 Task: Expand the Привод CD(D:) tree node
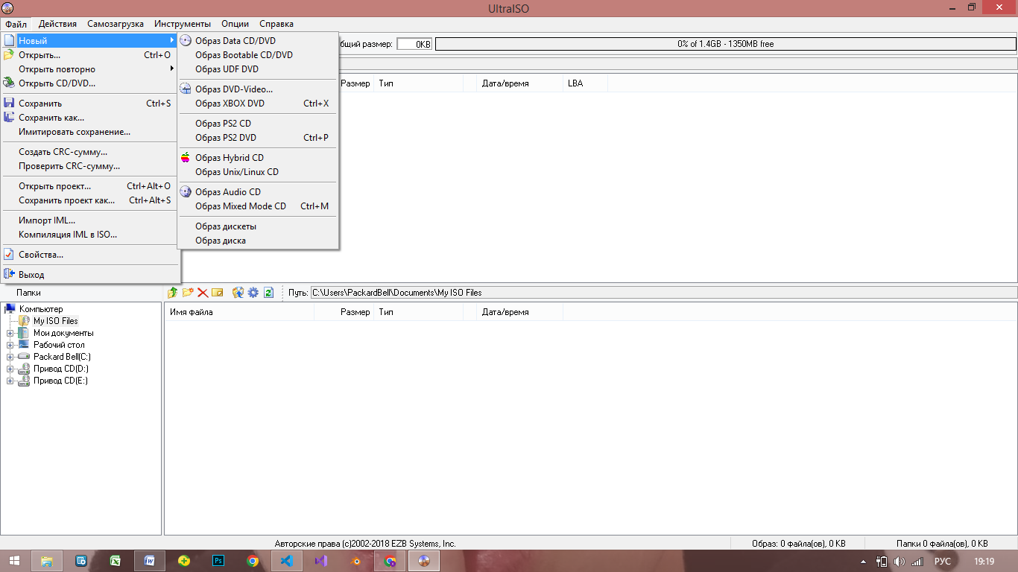pos(10,369)
